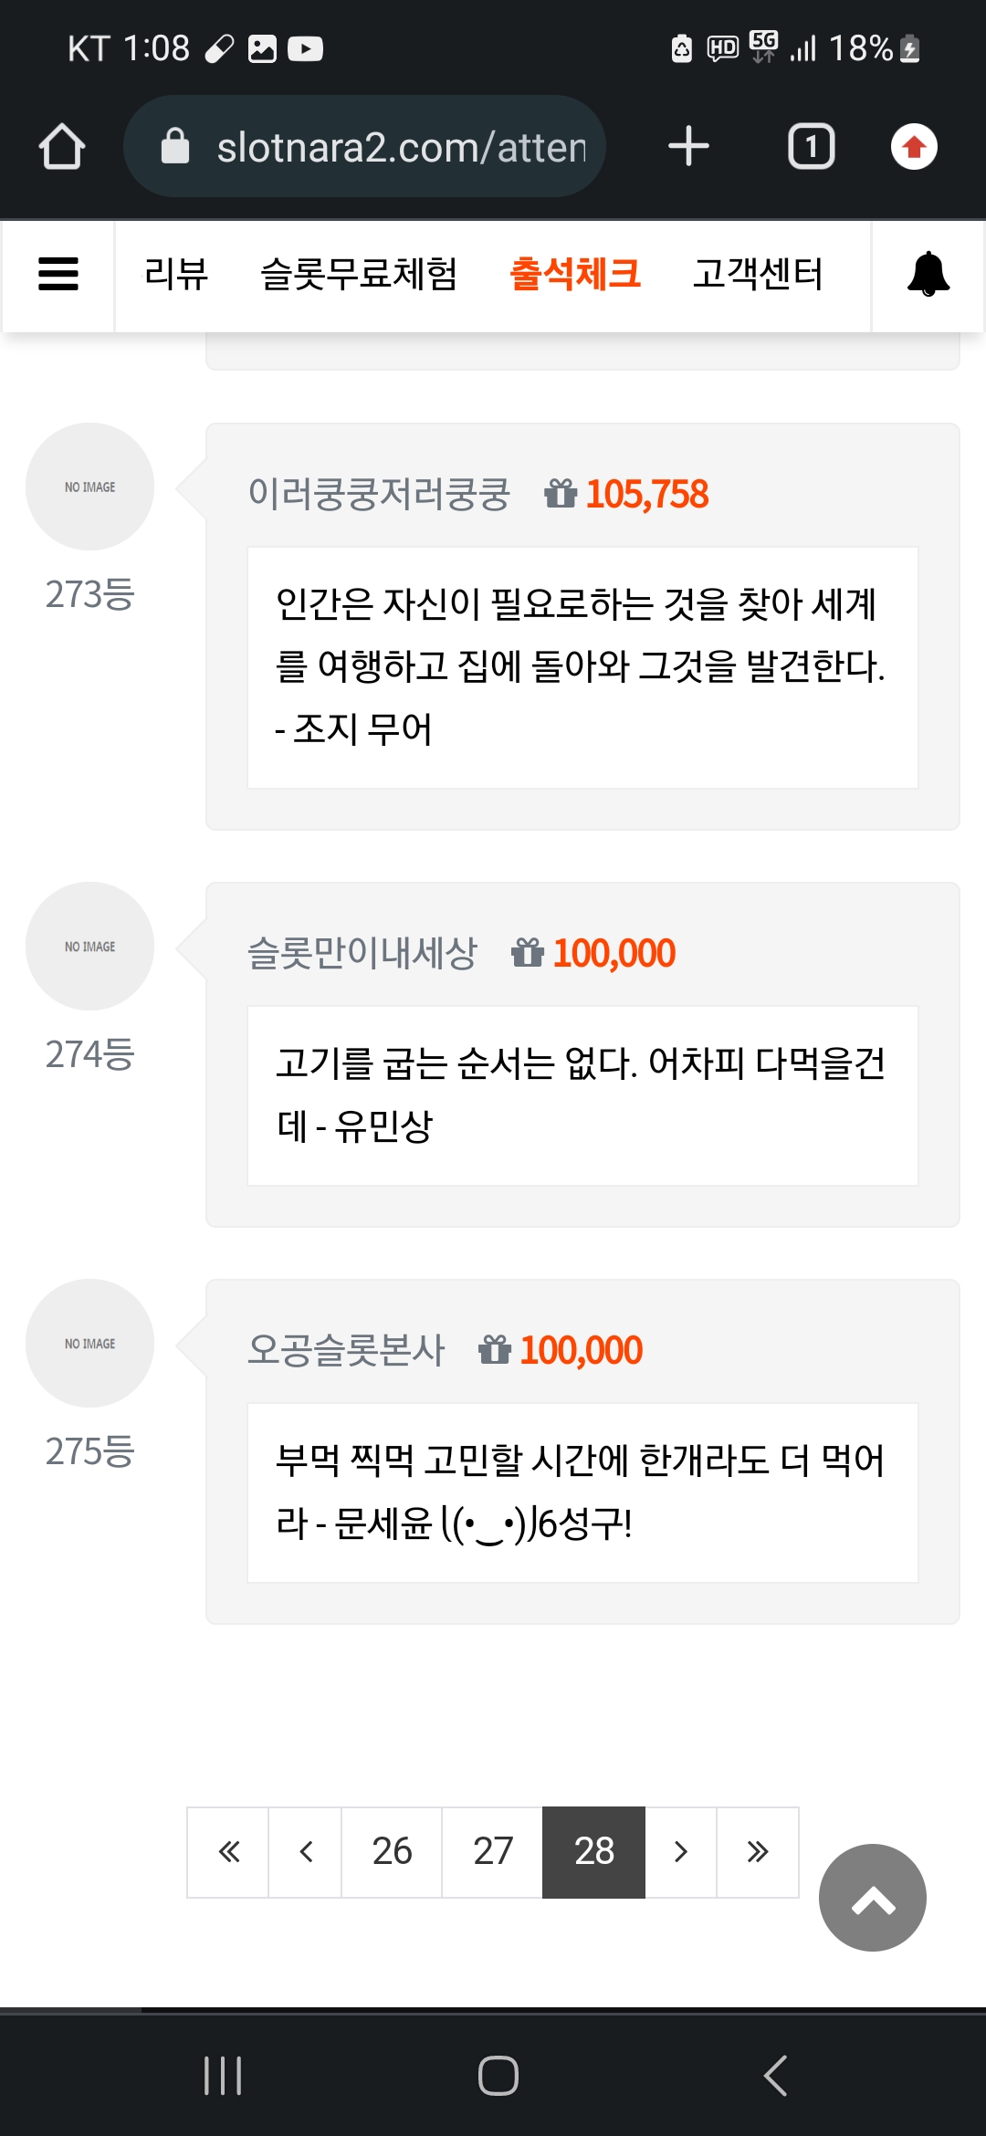Tap rank 273 profile image placeholder

click(x=89, y=487)
